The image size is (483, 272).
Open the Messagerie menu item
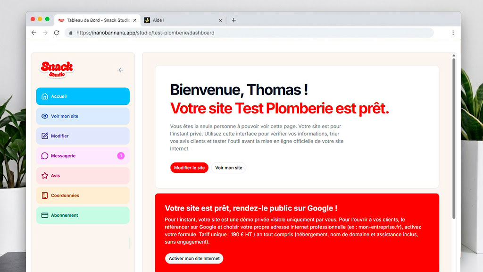pyautogui.click(x=83, y=156)
